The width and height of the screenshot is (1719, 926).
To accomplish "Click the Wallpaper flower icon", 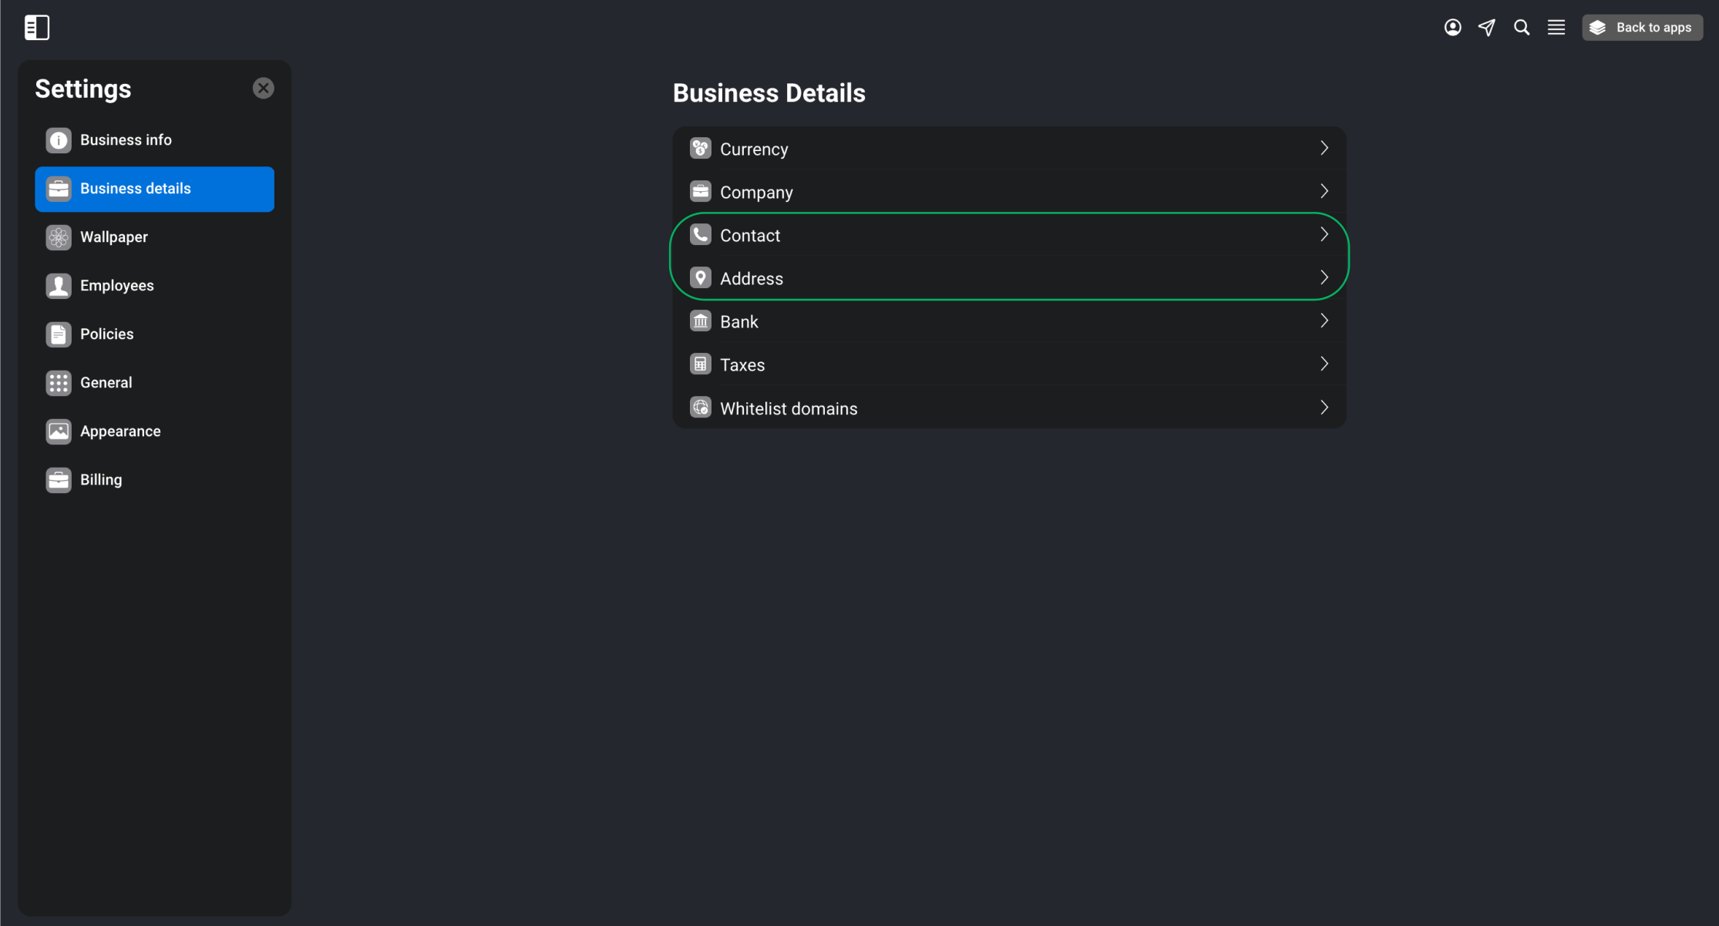I will [59, 237].
